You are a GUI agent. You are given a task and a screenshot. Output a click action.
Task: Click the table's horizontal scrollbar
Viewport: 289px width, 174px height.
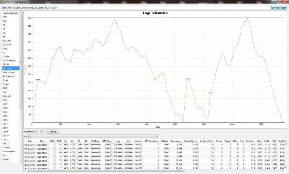point(144,171)
